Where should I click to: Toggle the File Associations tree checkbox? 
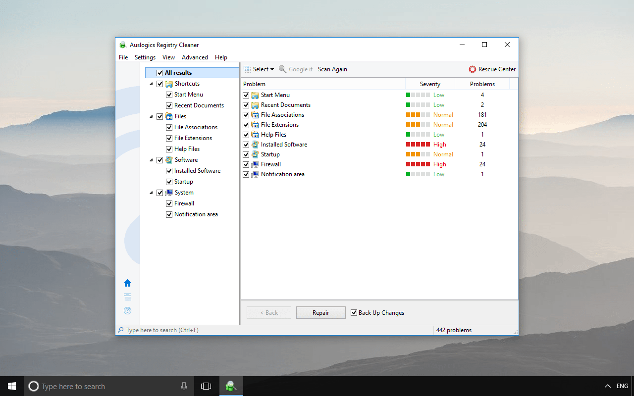[x=169, y=127]
